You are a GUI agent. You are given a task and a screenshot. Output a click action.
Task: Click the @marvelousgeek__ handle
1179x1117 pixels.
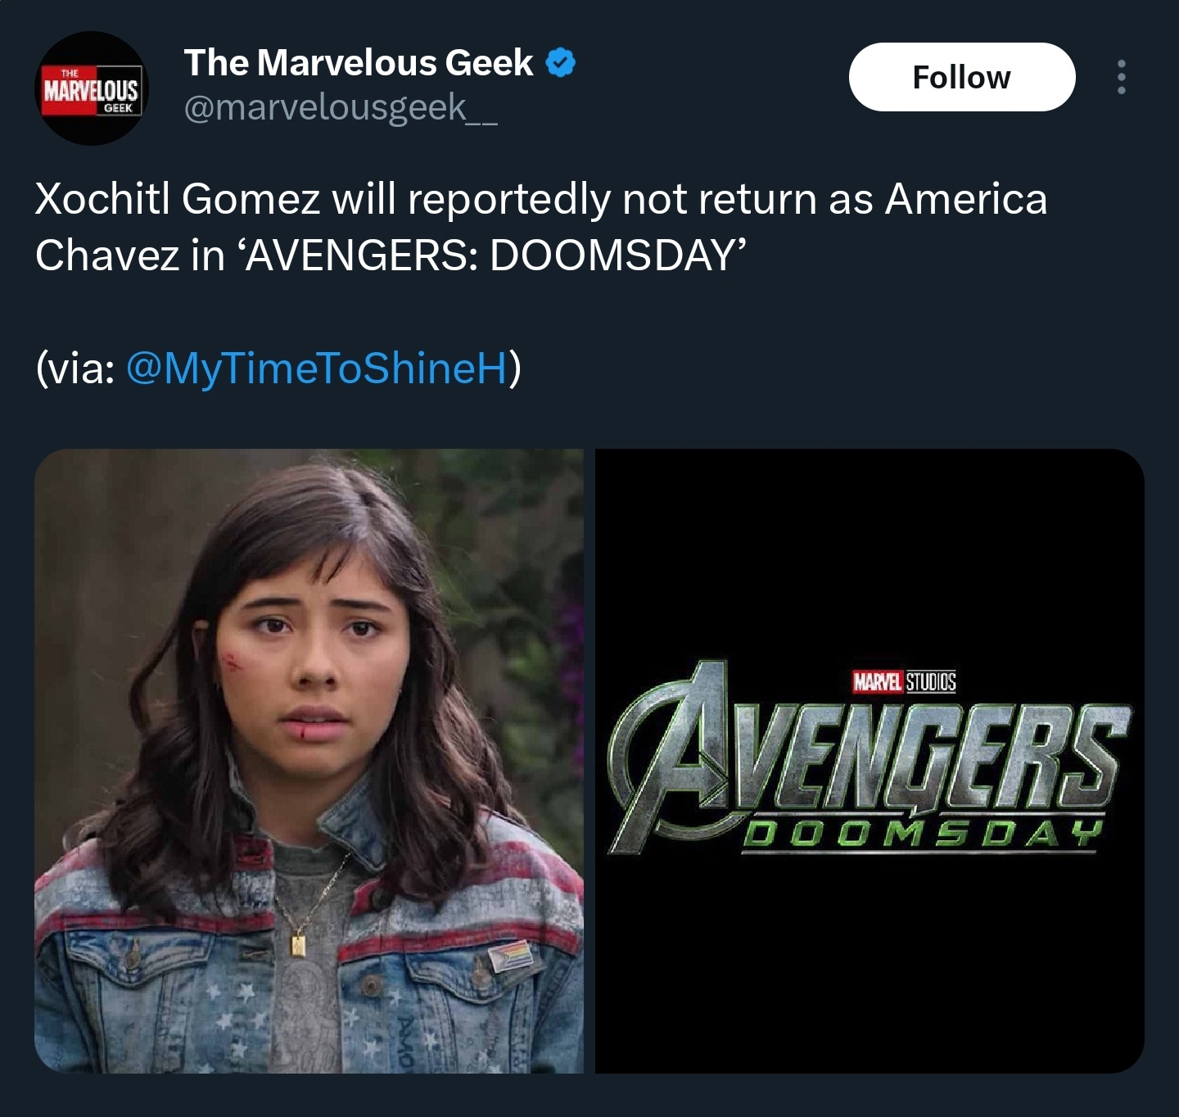tap(341, 107)
